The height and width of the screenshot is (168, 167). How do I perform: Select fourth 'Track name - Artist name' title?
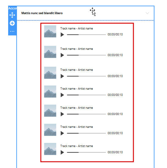point(77,89)
